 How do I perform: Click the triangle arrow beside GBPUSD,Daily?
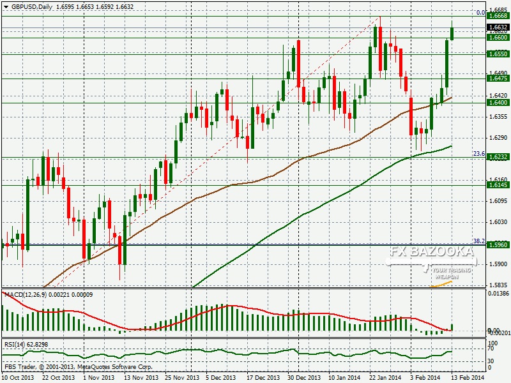point(5,6)
